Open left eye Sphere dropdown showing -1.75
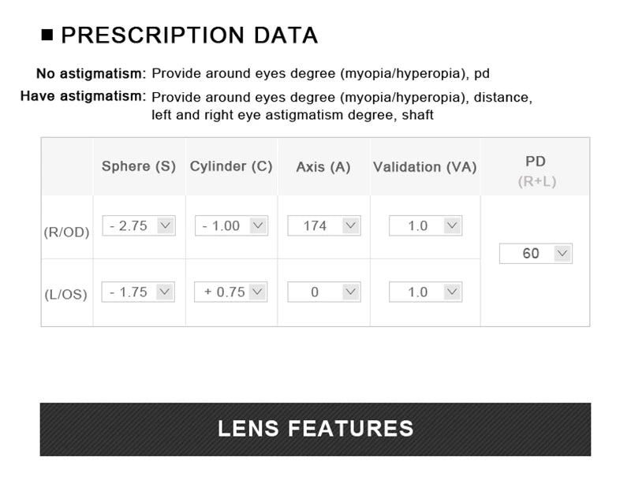The image size is (631, 487). [139, 292]
